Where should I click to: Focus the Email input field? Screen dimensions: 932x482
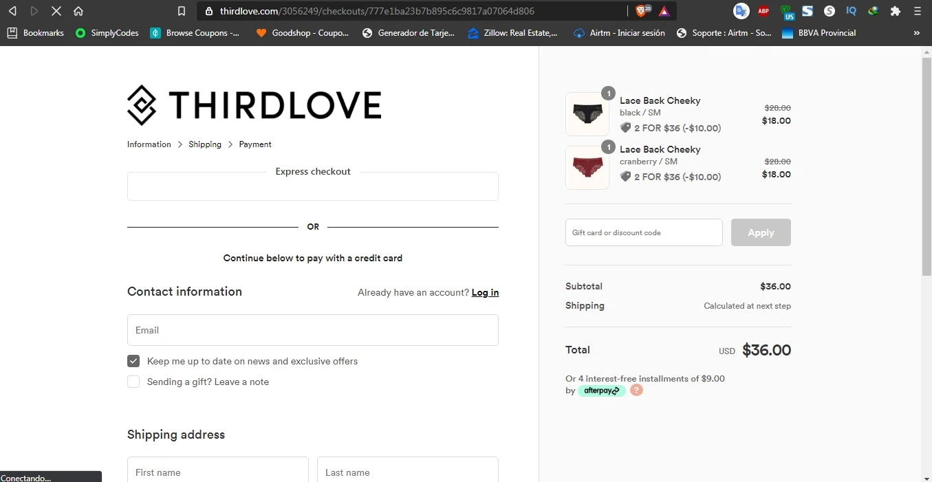click(x=313, y=330)
